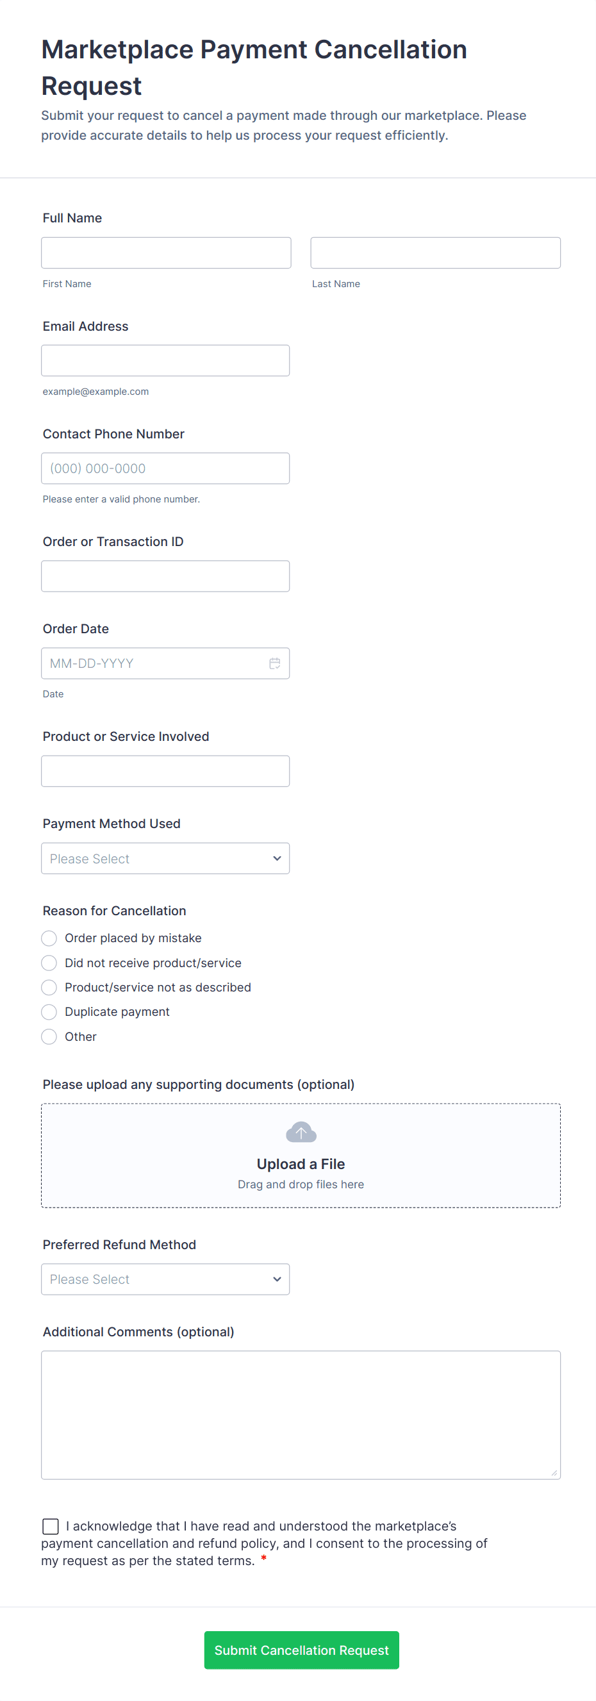Pick 'Duplicate payment' as cancellation reason

point(49,1012)
